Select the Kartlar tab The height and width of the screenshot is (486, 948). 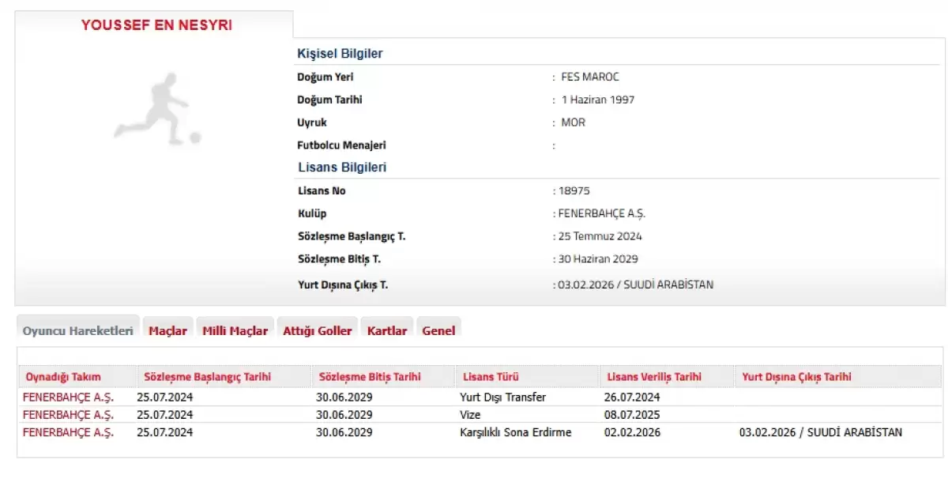387,330
